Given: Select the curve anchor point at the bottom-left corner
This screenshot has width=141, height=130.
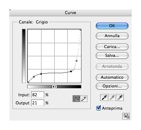Looking at the screenshot, I should 28,82.
